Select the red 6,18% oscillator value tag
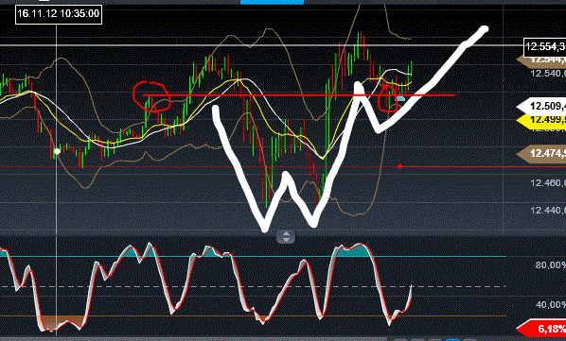The width and height of the screenshot is (566, 341). pos(542,329)
